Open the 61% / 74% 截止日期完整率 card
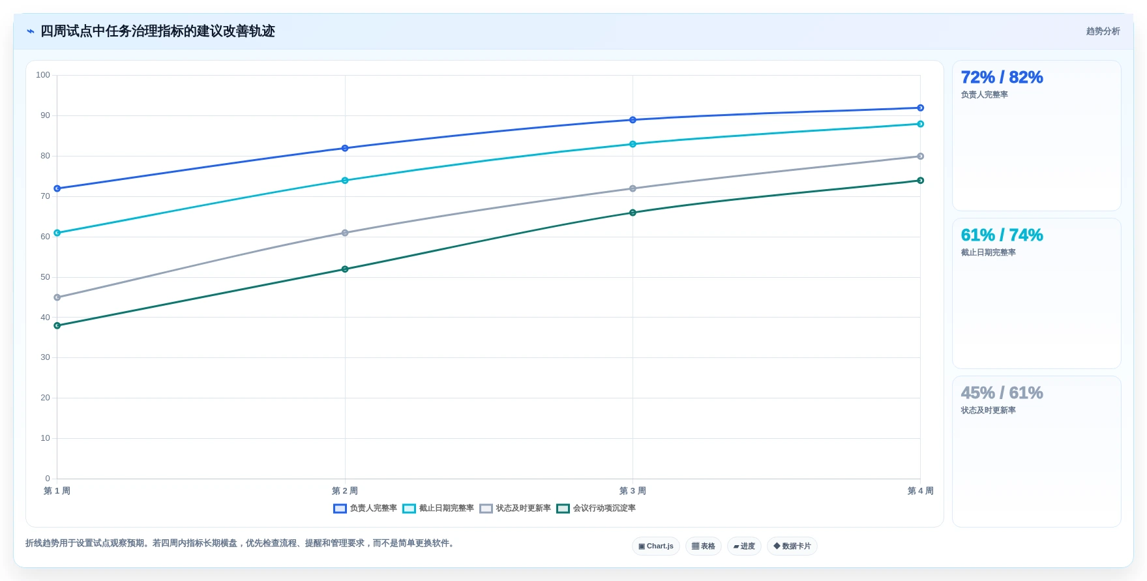Screen dimensions: 1147x581 click(1036, 293)
